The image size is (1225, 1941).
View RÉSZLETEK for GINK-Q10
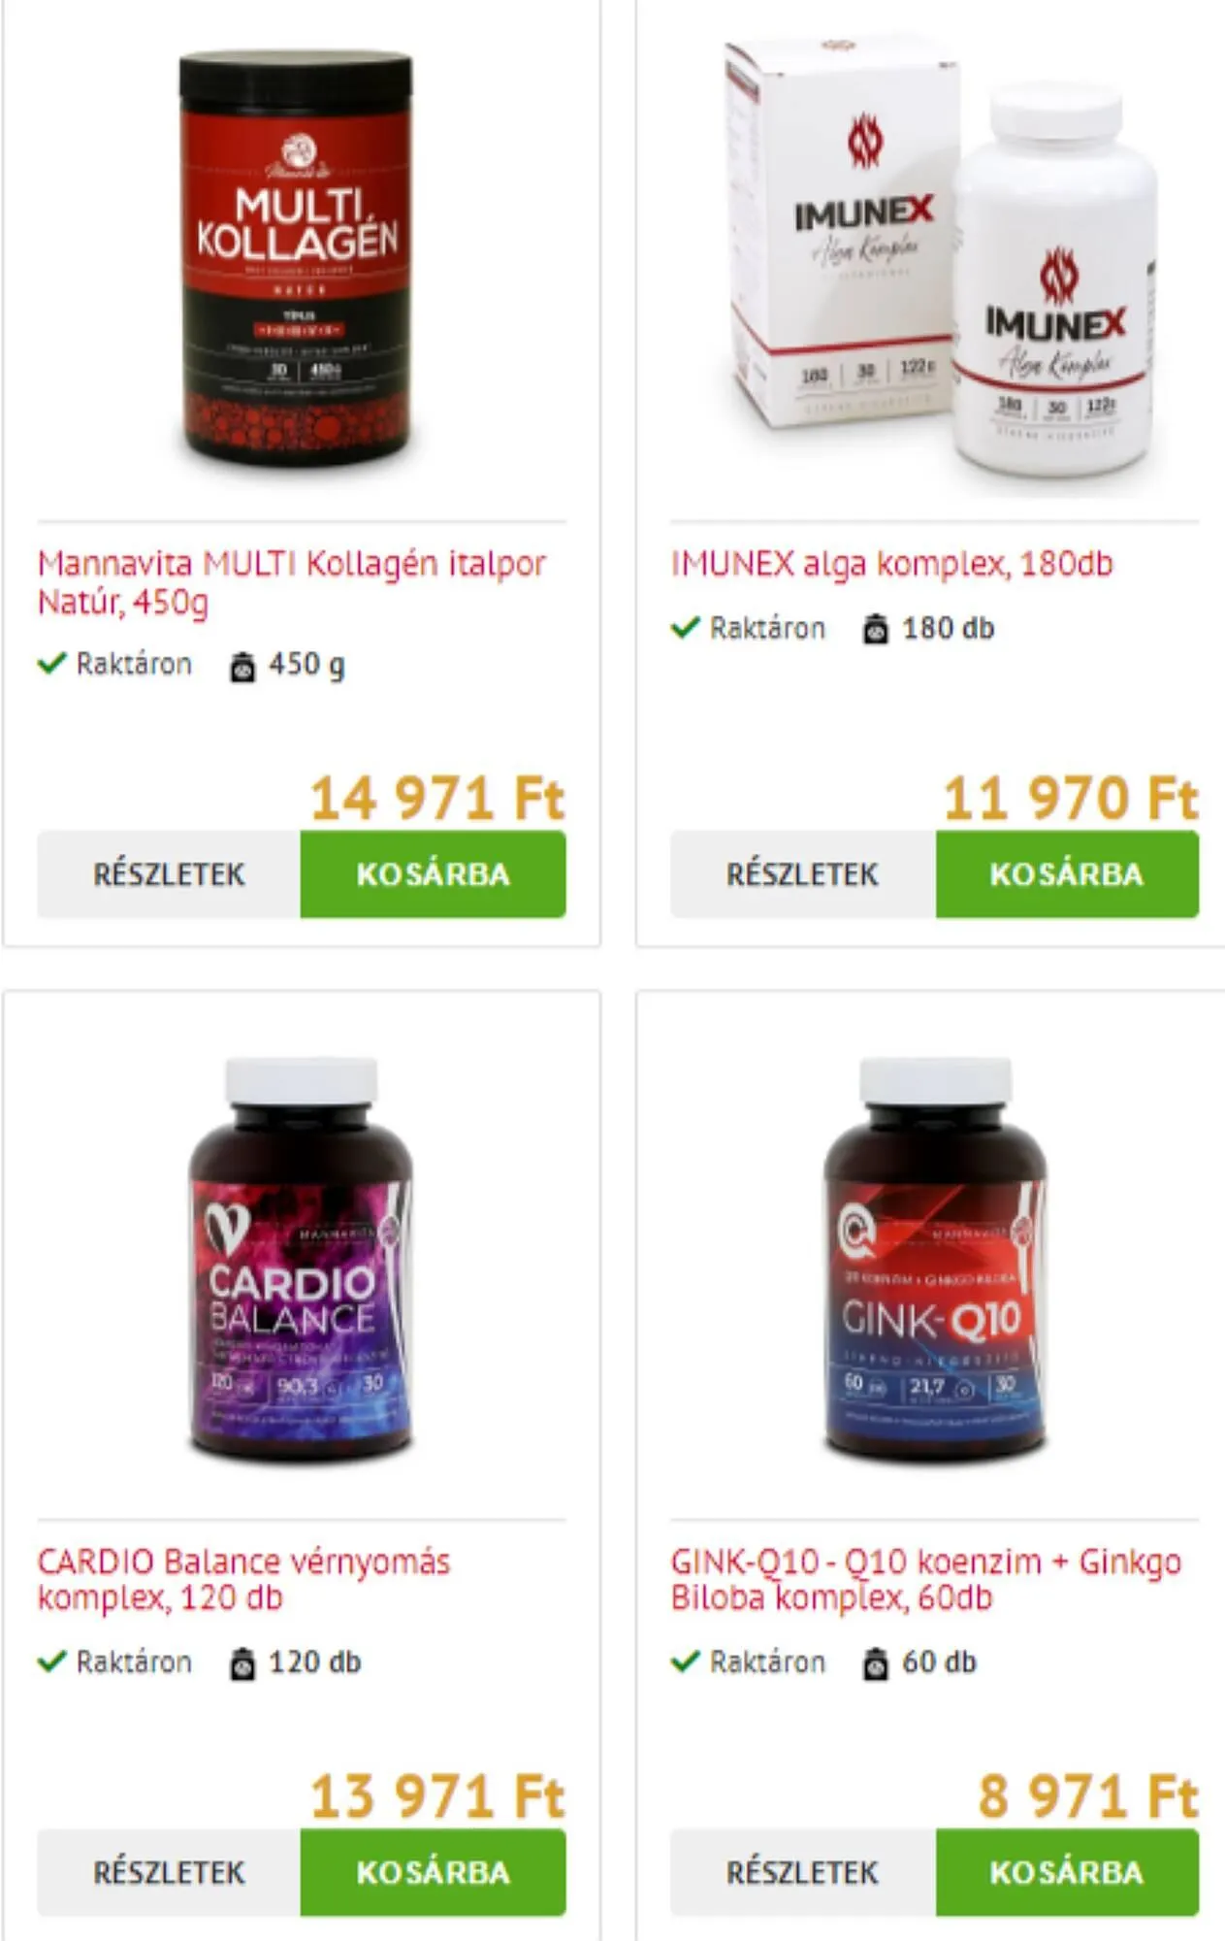pyautogui.click(x=803, y=1872)
